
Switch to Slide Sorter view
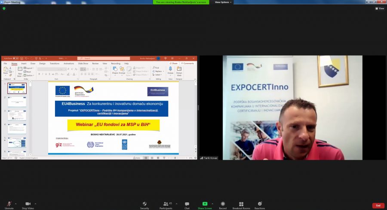click(x=152, y=158)
